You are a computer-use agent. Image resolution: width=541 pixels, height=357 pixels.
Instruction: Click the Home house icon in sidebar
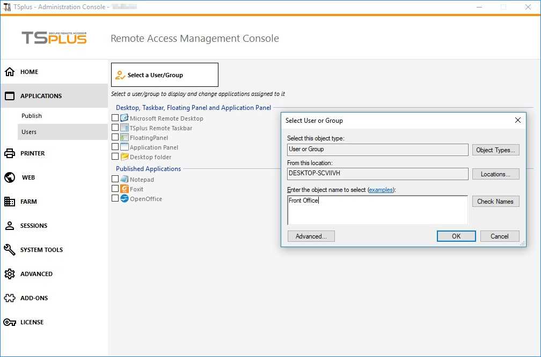point(10,72)
